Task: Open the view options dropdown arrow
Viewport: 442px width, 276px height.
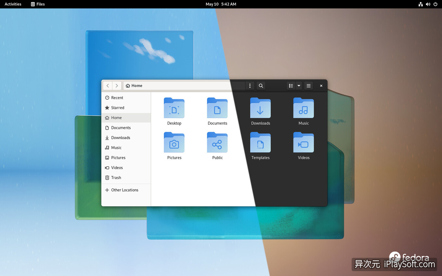Action: 298,85
